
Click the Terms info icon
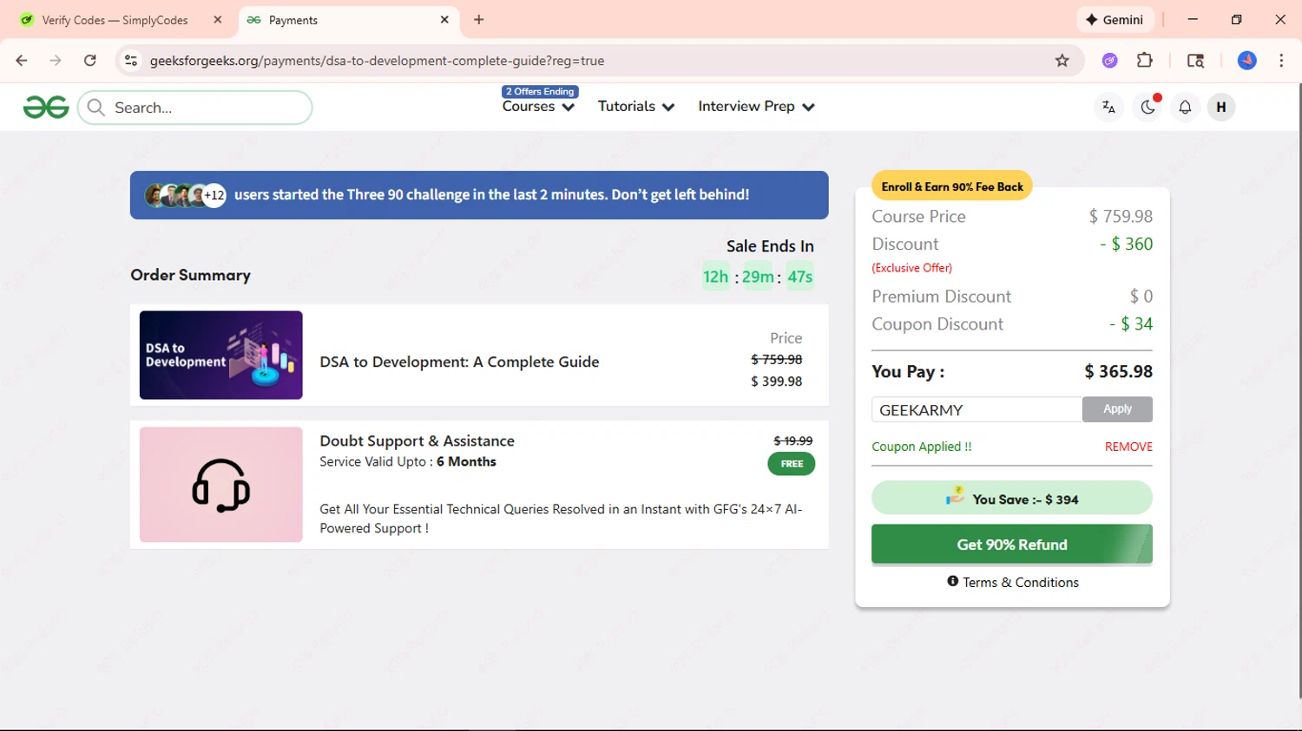coord(953,581)
